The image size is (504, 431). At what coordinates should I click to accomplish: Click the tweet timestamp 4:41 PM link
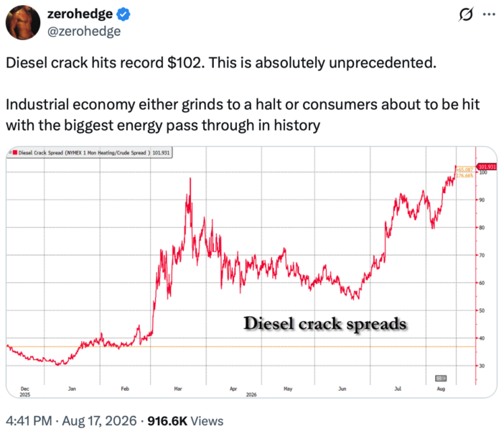29,421
